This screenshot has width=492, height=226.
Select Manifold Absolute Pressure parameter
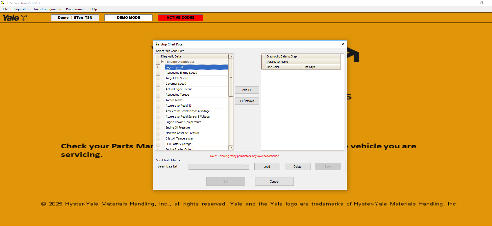[196, 133]
